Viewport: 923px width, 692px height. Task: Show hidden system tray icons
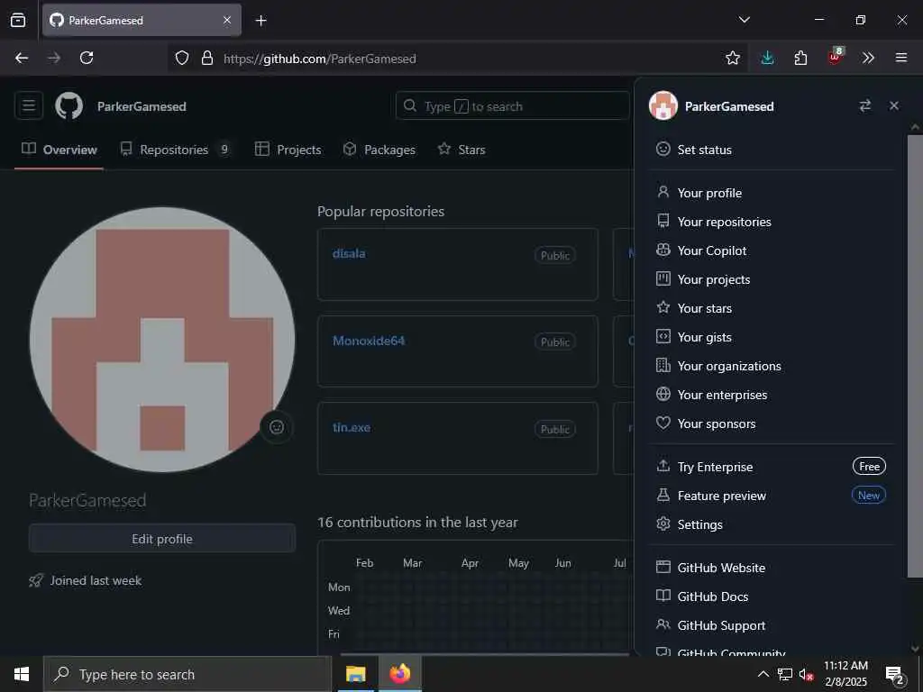pos(763,674)
